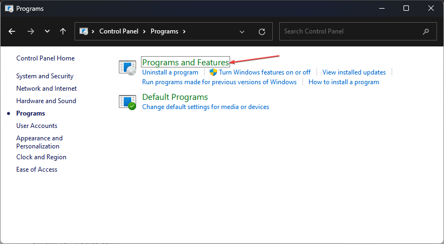The image size is (444, 244).
Task: Refresh the Control Panel view
Action: click(262, 31)
